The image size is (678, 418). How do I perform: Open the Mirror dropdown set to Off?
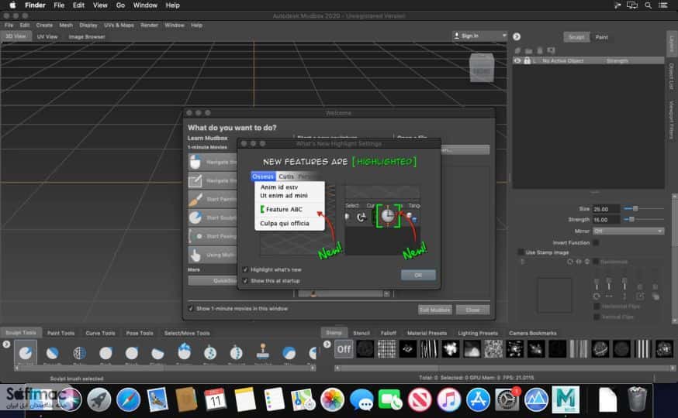[x=628, y=231]
